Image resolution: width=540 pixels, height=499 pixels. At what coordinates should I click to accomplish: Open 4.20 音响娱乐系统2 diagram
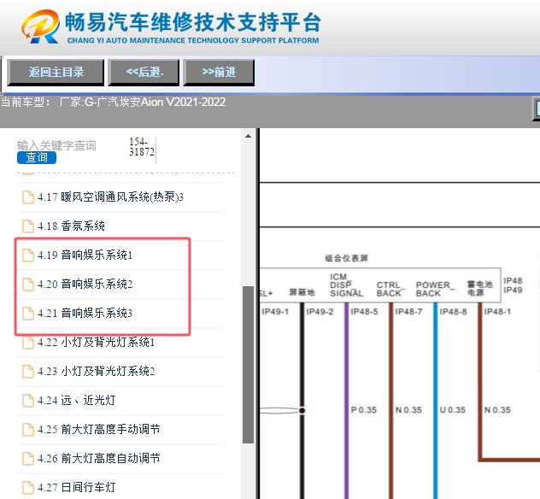click(x=85, y=285)
